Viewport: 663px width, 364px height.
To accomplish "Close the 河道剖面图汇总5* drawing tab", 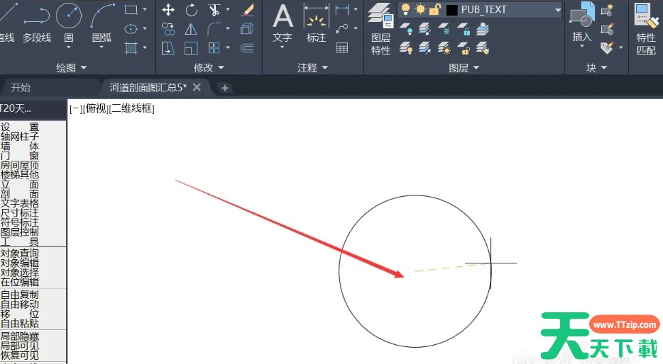I will pyautogui.click(x=197, y=87).
